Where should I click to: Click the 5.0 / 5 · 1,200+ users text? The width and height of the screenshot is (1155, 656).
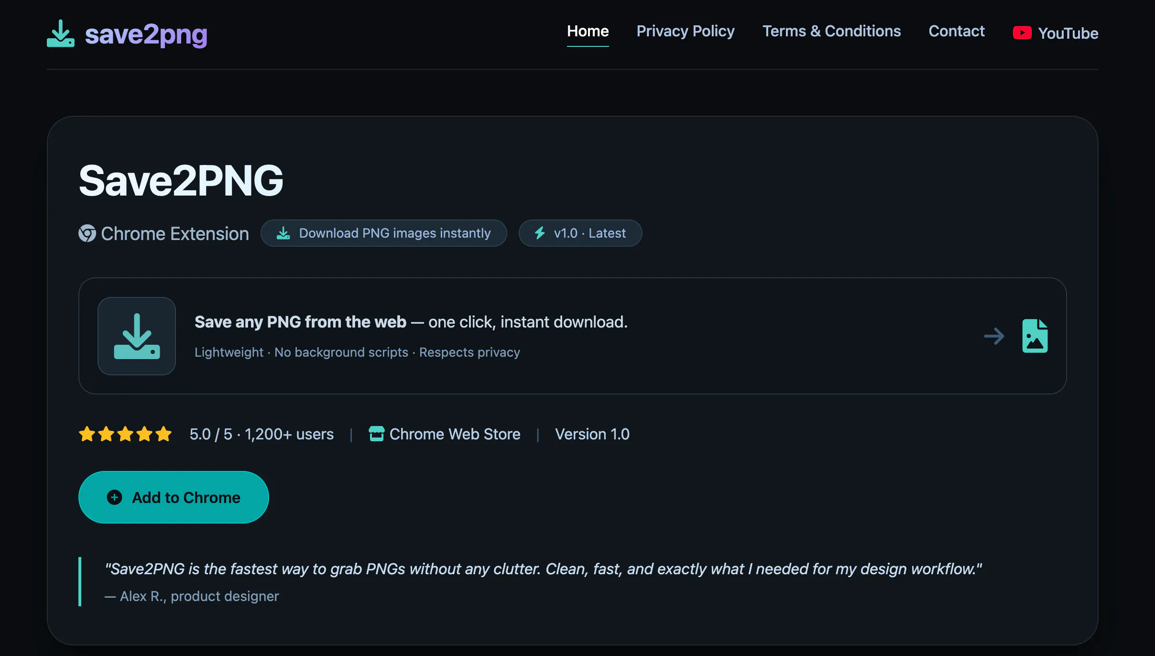coord(262,434)
